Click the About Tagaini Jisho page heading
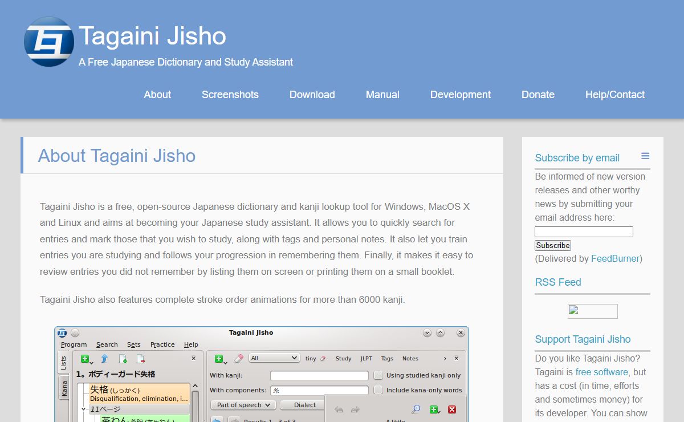Screen dimensions: 684x422 117,156
